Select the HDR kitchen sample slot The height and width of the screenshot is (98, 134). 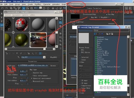click(x=38, y=40)
